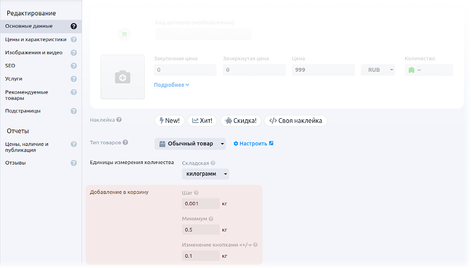This screenshot has width=471, height=268.
Task: Click the gear icon before Настроить
Action: point(236,144)
